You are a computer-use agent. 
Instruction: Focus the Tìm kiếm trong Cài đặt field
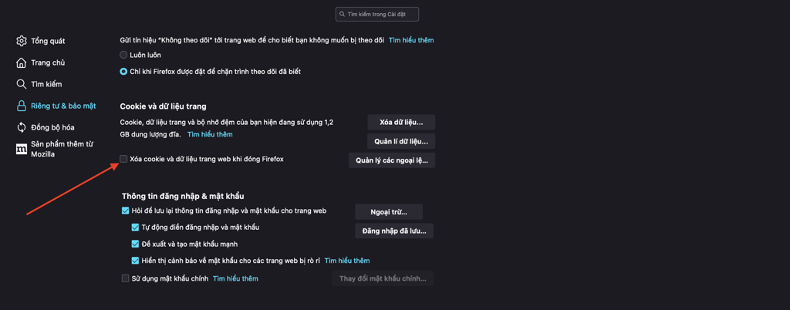[x=376, y=15]
